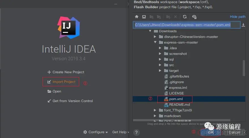Expand the target folder
This screenshot has width=249, height=138.
160,71
